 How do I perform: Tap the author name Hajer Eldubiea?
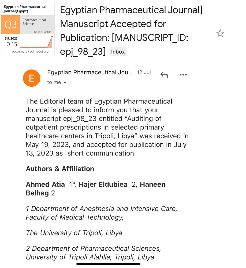click(x=103, y=184)
